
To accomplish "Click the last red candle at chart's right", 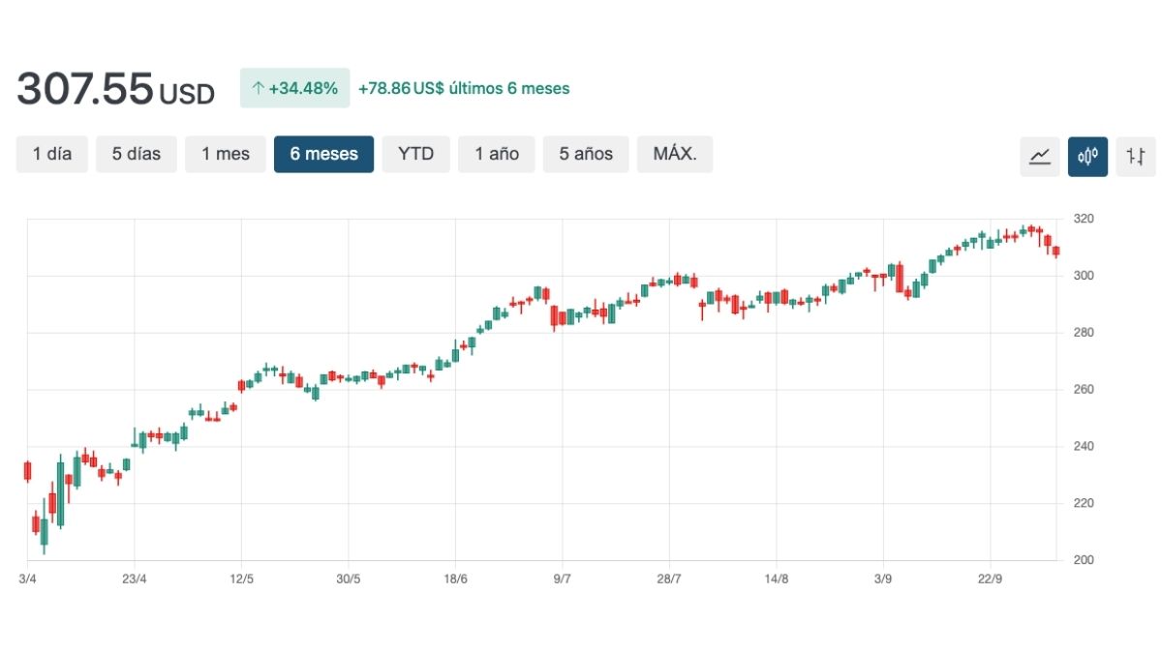I will [x=1055, y=252].
